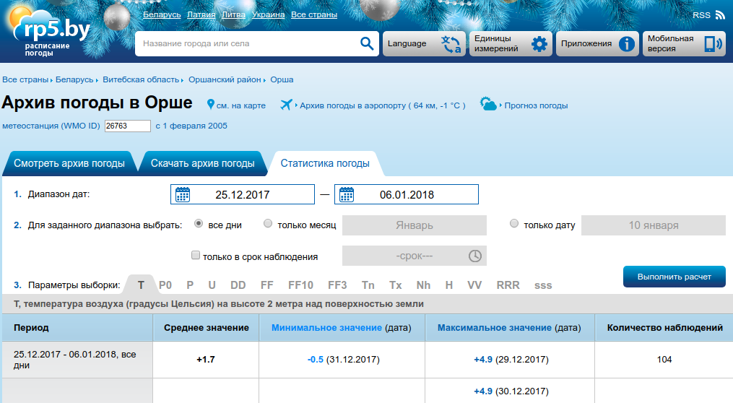Open calendar icon for start date

[x=183, y=194]
